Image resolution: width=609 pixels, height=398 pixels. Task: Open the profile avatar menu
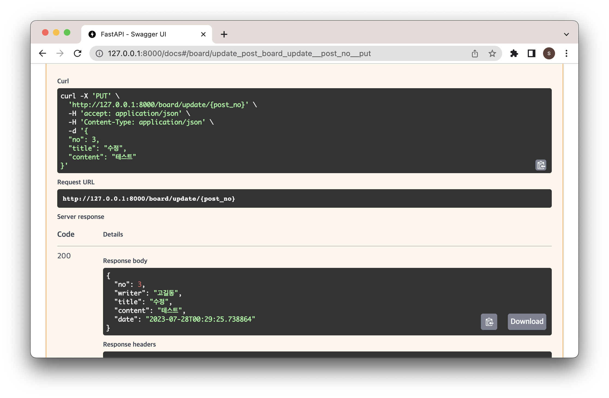(x=549, y=53)
